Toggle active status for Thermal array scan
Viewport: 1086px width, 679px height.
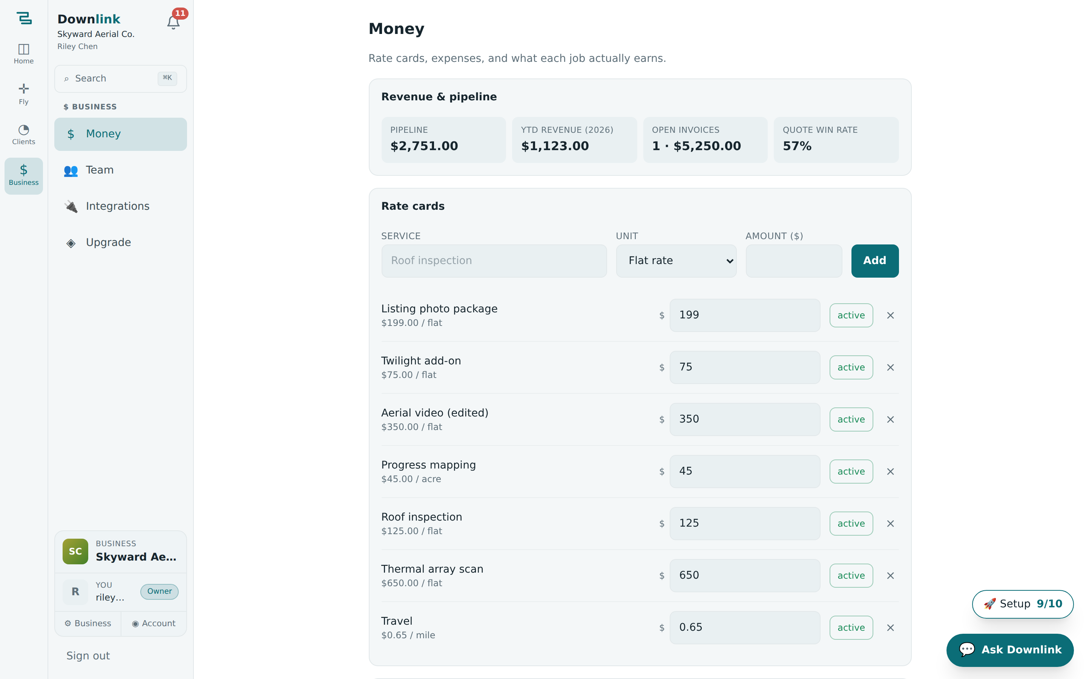851,576
